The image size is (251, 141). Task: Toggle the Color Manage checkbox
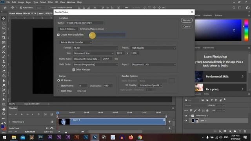click(74, 70)
